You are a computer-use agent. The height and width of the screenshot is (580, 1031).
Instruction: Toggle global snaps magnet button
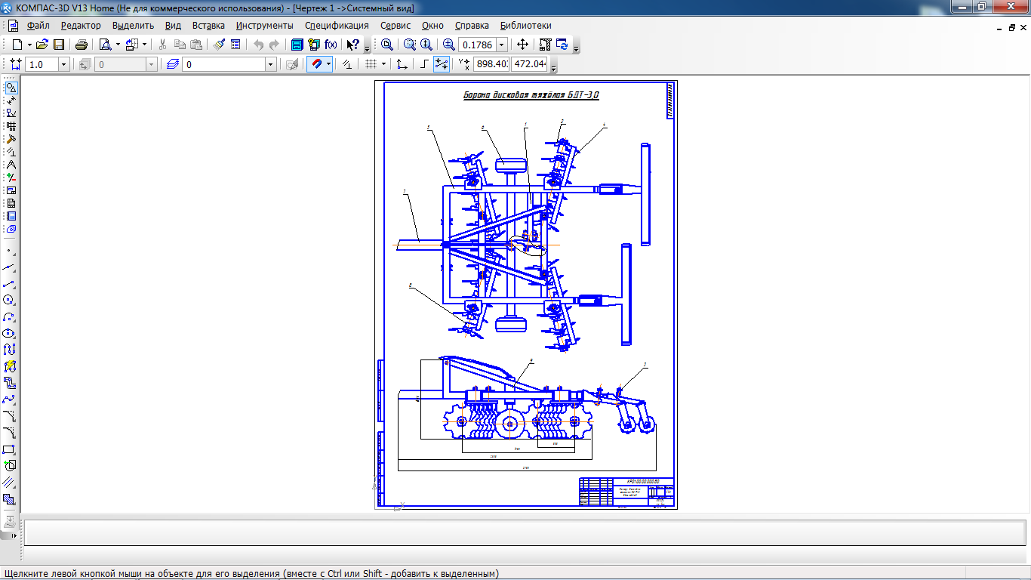(x=316, y=65)
